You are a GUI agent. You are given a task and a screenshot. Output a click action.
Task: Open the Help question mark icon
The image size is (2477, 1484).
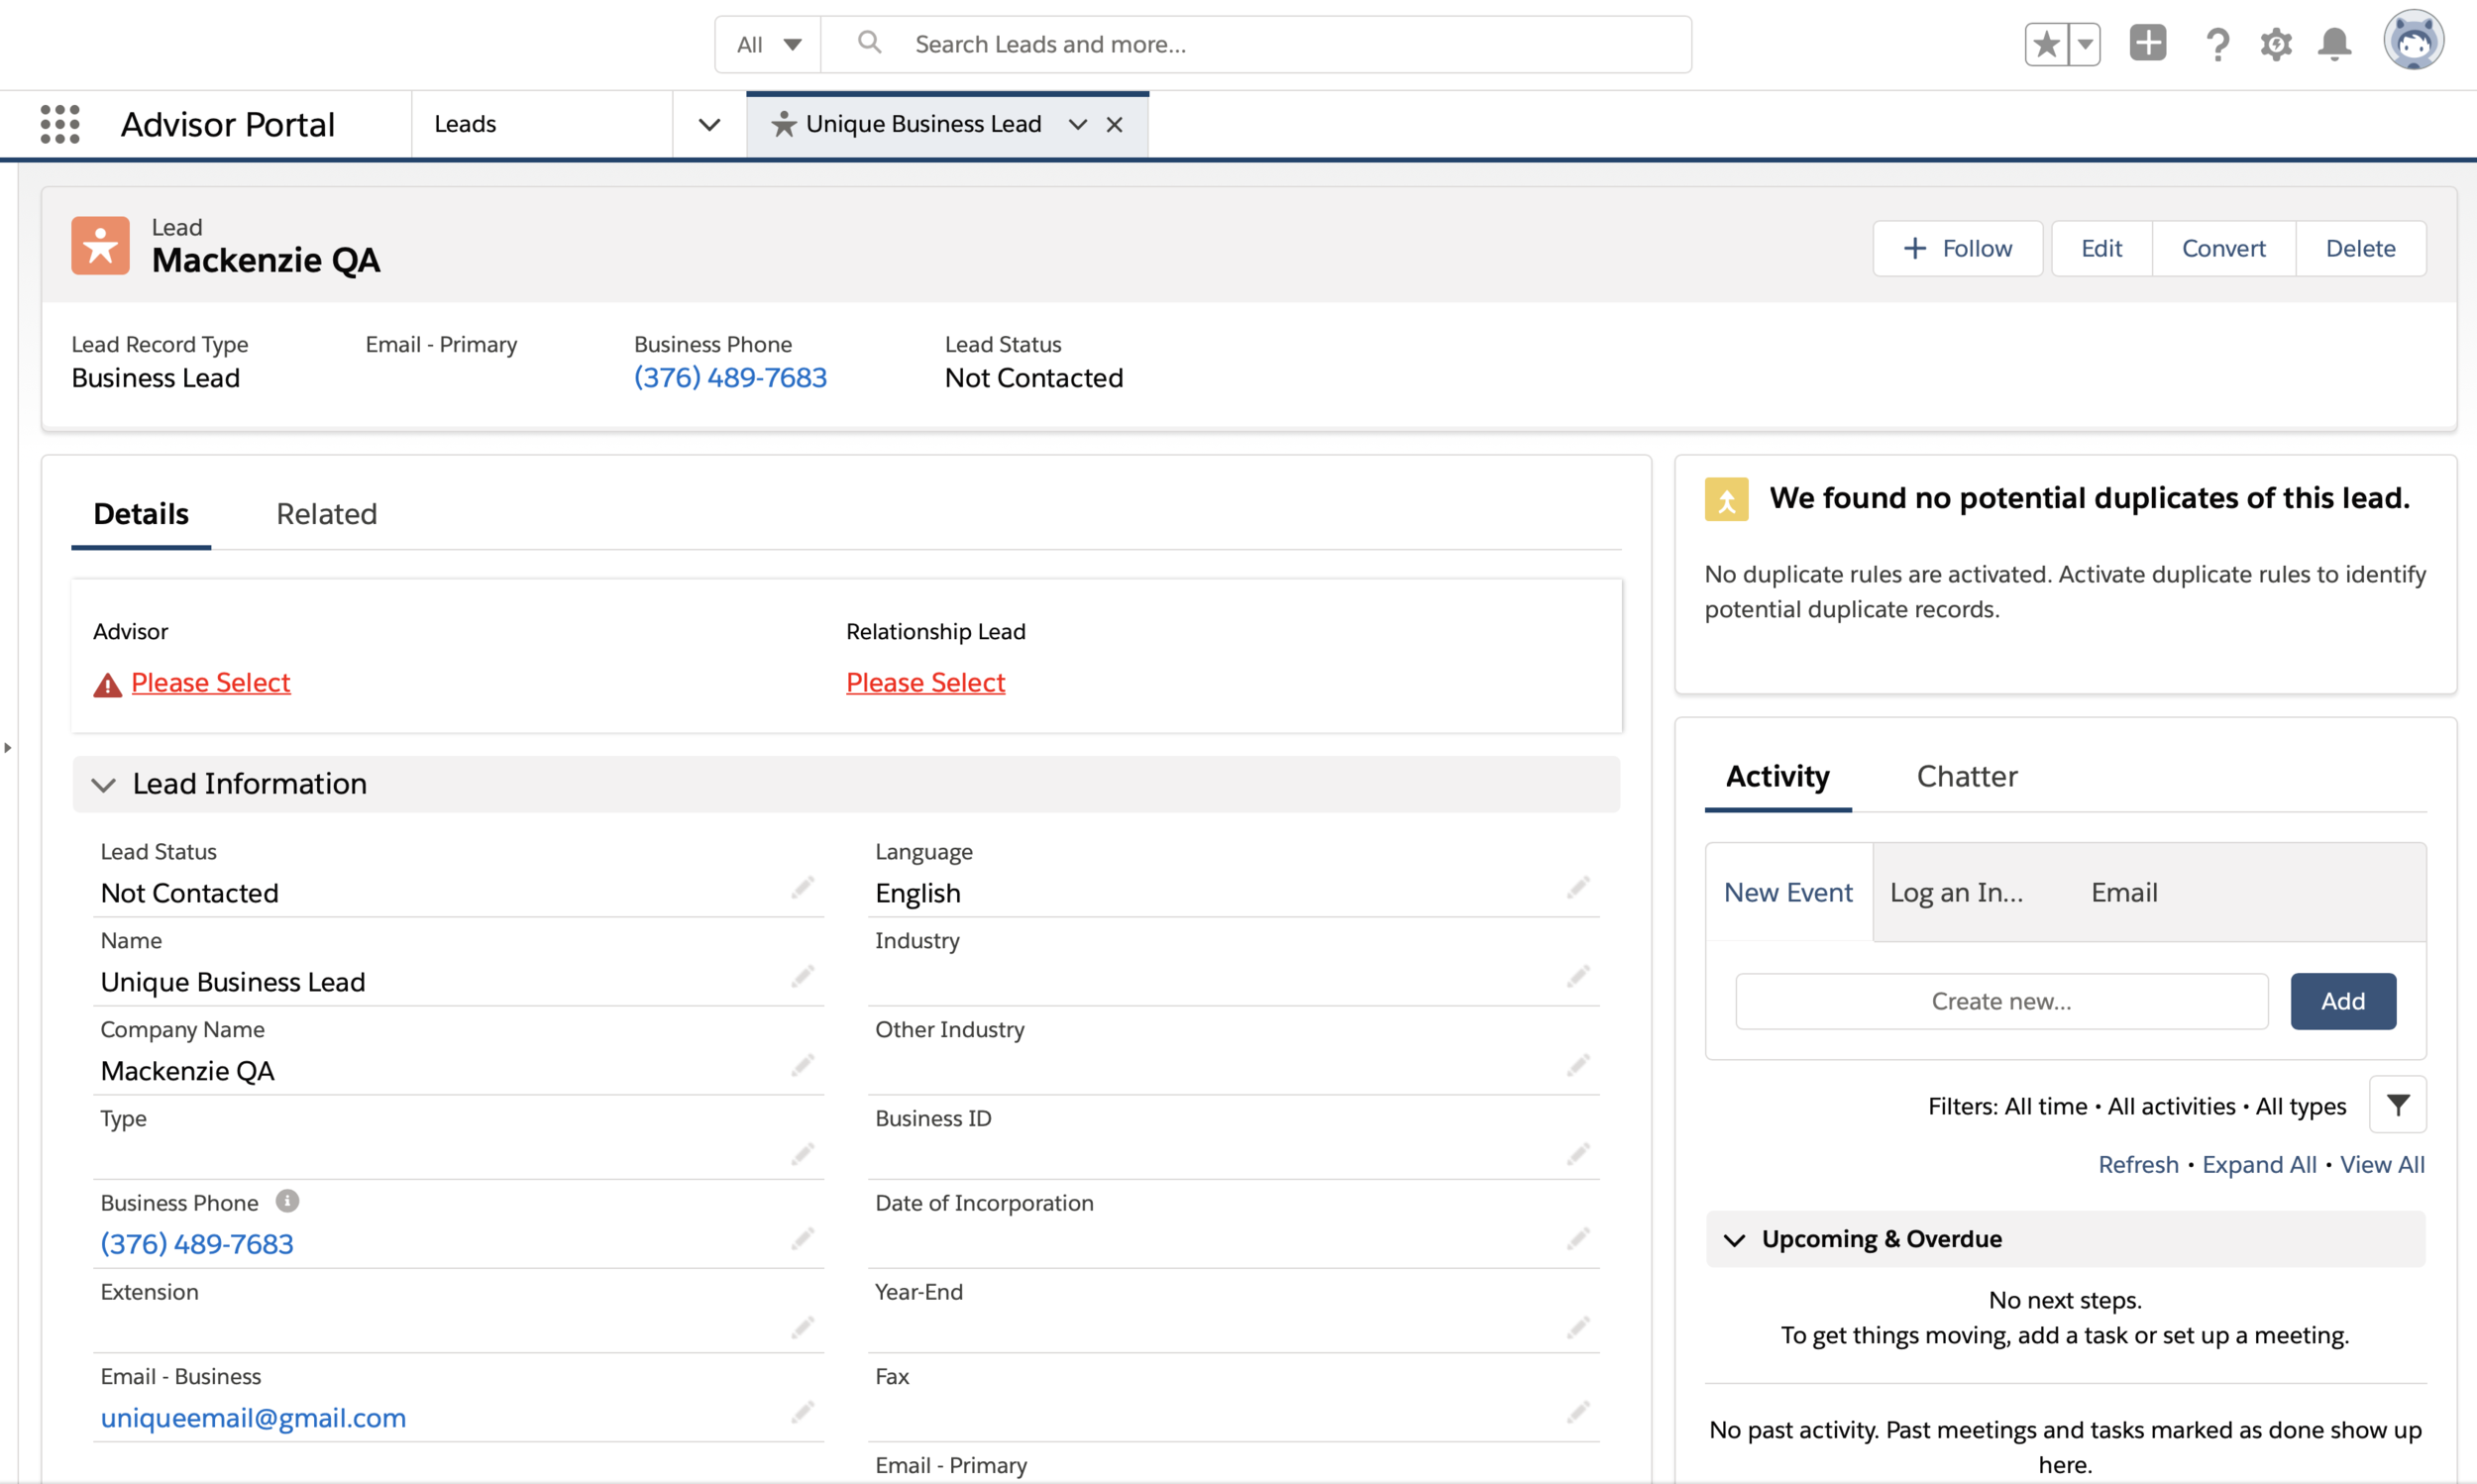click(x=2217, y=44)
